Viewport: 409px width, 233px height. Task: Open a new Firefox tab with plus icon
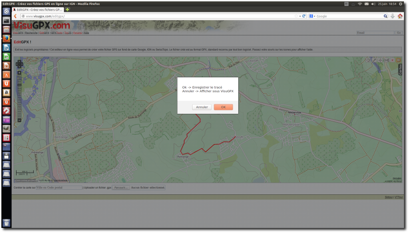click(x=67, y=10)
